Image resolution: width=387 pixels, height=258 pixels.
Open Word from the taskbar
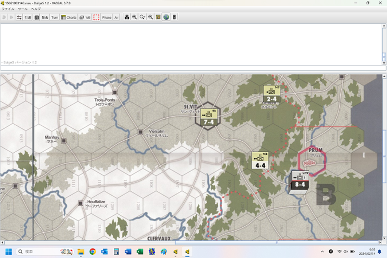(x=128, y=251)
